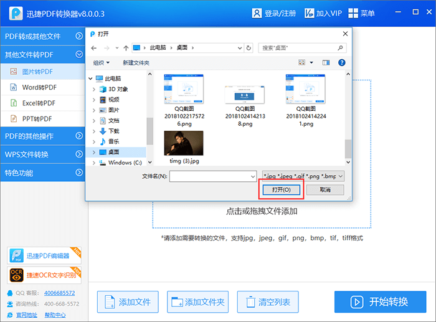The width and height of the screenshot is (436, 322).
Task: Select 图片转PDF in the sidebar
Action: pos(42,72)
